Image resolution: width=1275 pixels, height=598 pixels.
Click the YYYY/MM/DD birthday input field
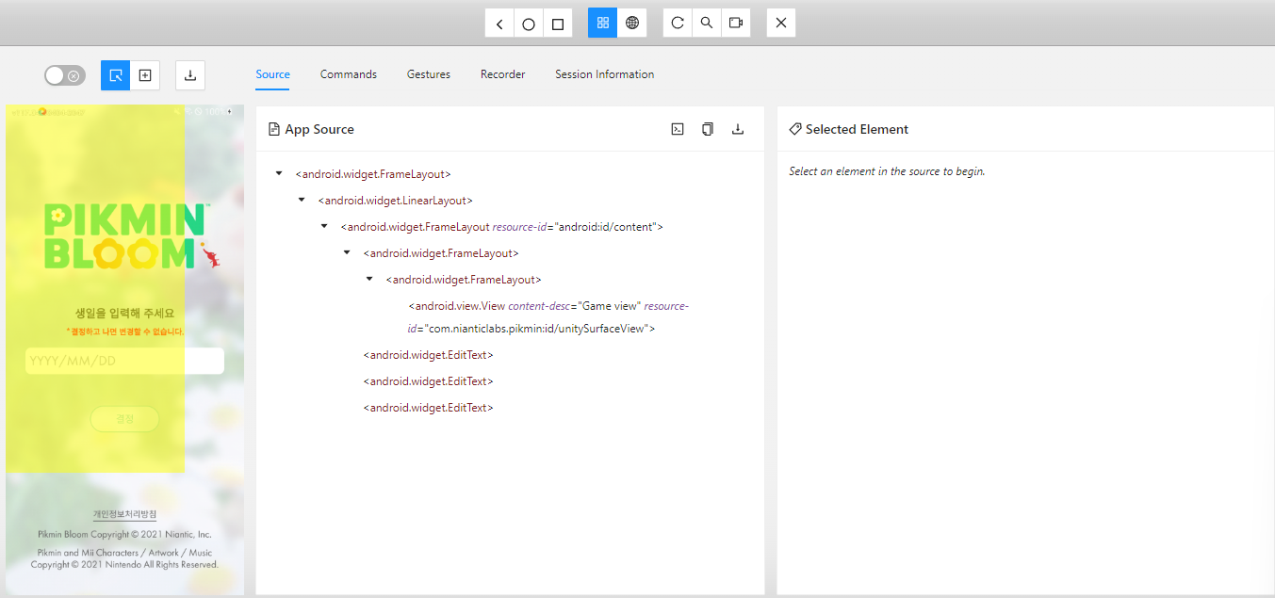click(124, 361)
